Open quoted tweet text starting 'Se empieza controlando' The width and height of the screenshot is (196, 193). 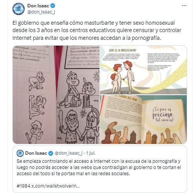[99, 167]
